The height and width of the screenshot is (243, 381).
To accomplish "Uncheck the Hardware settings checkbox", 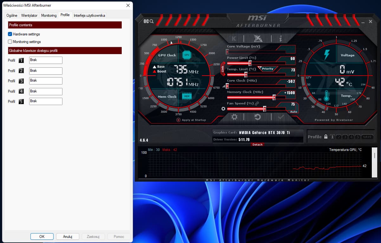I will 10,34.
